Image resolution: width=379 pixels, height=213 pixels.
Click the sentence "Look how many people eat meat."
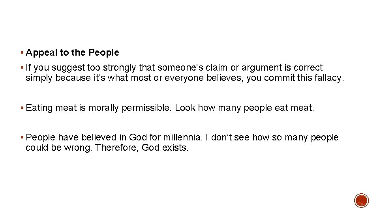pos(244,108)
